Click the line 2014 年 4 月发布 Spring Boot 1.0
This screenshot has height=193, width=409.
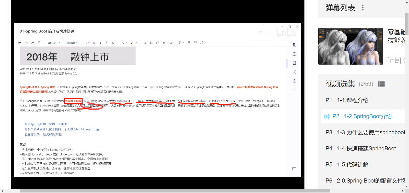point(48,69)
